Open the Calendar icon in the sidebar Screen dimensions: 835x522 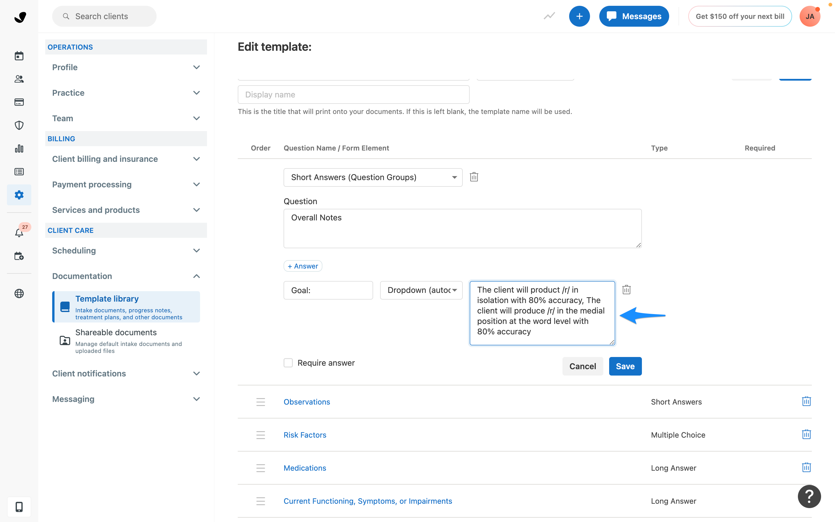point(19,56)
